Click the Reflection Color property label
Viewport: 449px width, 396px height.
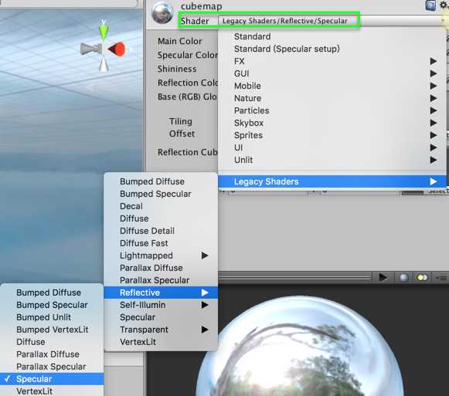coord(188,83)
